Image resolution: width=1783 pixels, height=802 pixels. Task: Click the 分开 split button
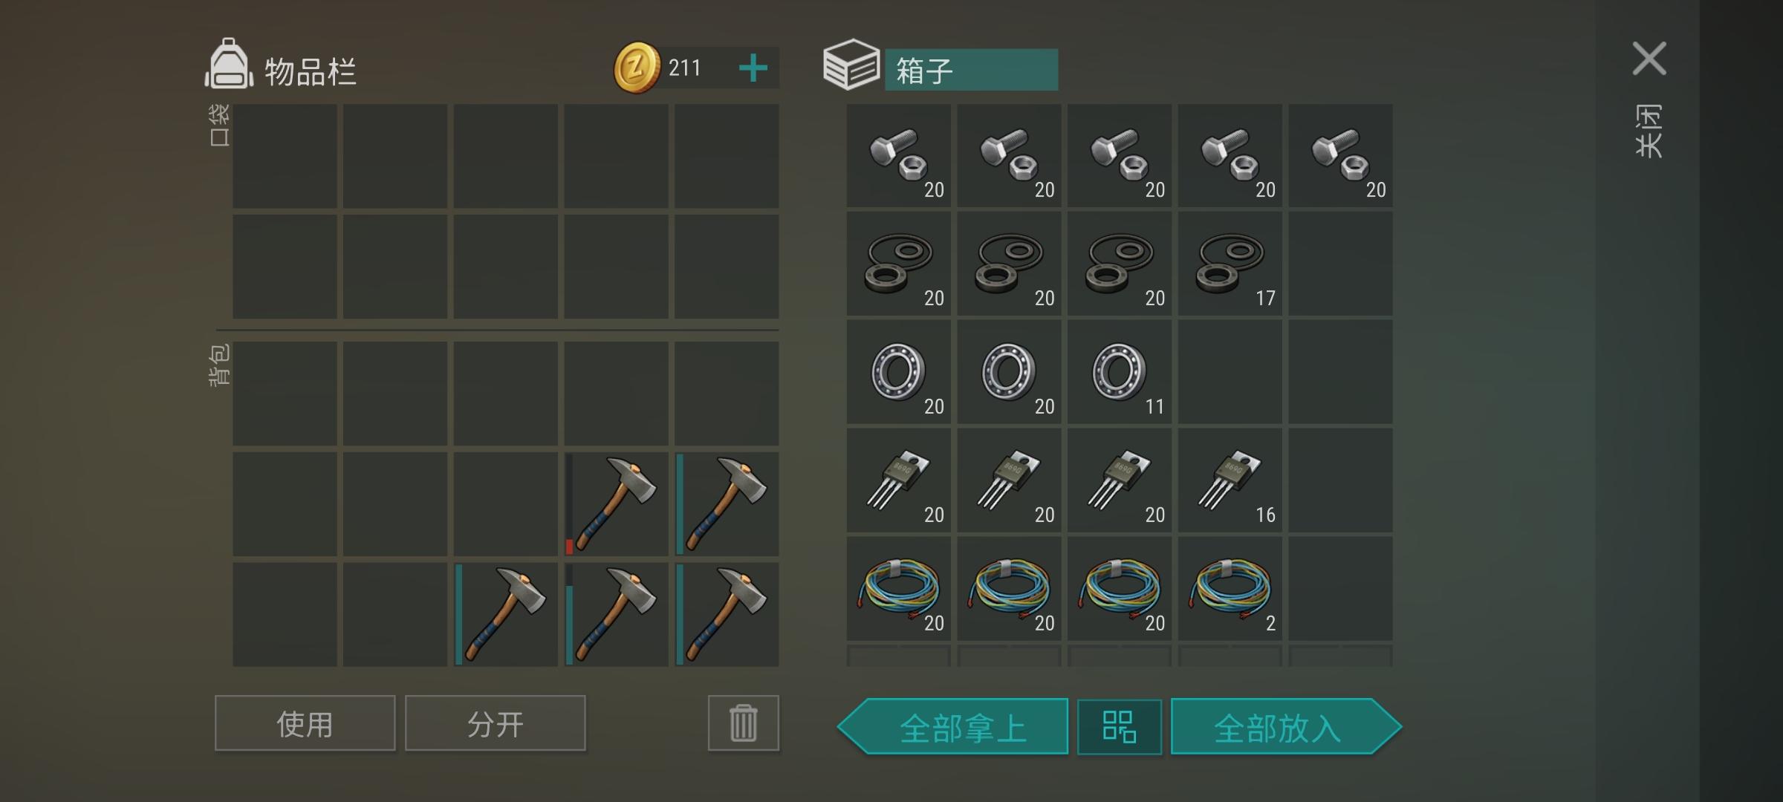coord(495,723)
